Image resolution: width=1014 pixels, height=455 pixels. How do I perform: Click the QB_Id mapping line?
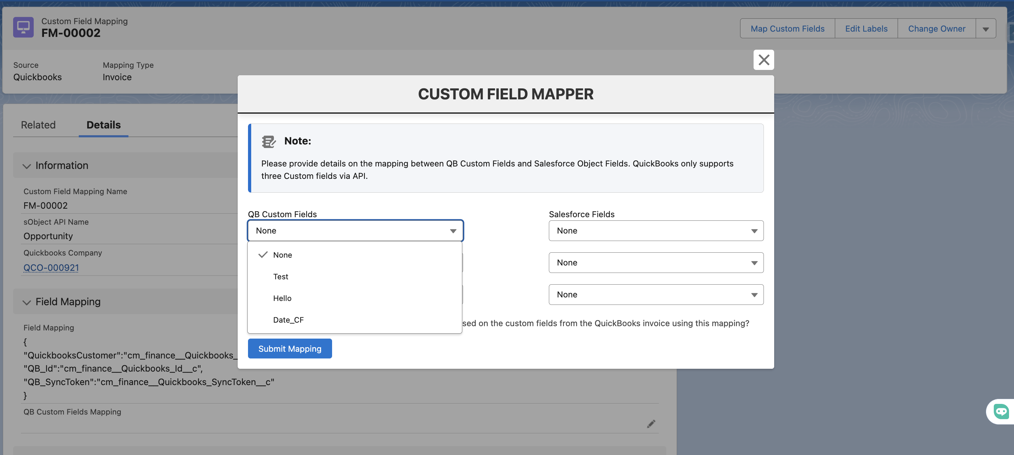[x=113, y=369]
